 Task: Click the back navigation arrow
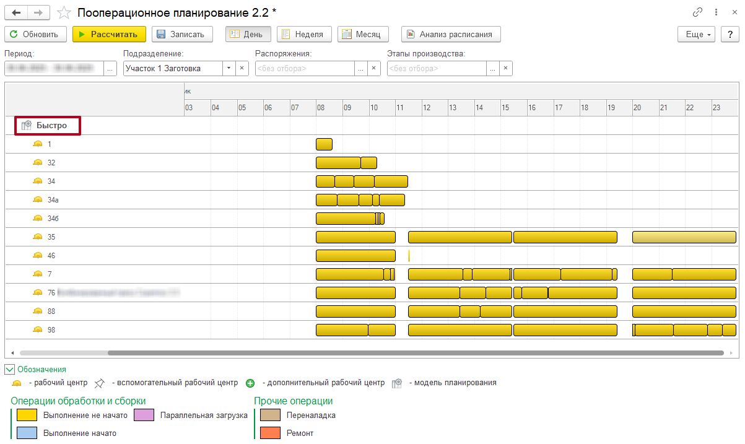(16, 12)
